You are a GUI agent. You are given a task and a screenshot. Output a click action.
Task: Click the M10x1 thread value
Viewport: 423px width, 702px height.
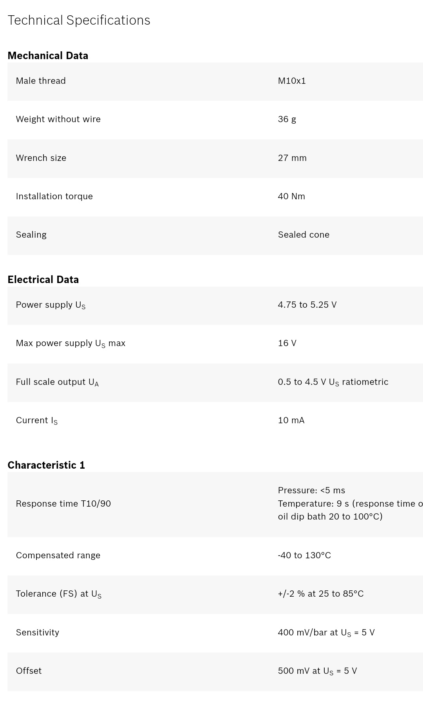coord(292,81)
